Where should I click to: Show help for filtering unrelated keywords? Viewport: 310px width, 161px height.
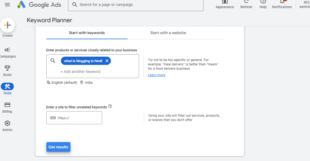pos(110,106)
